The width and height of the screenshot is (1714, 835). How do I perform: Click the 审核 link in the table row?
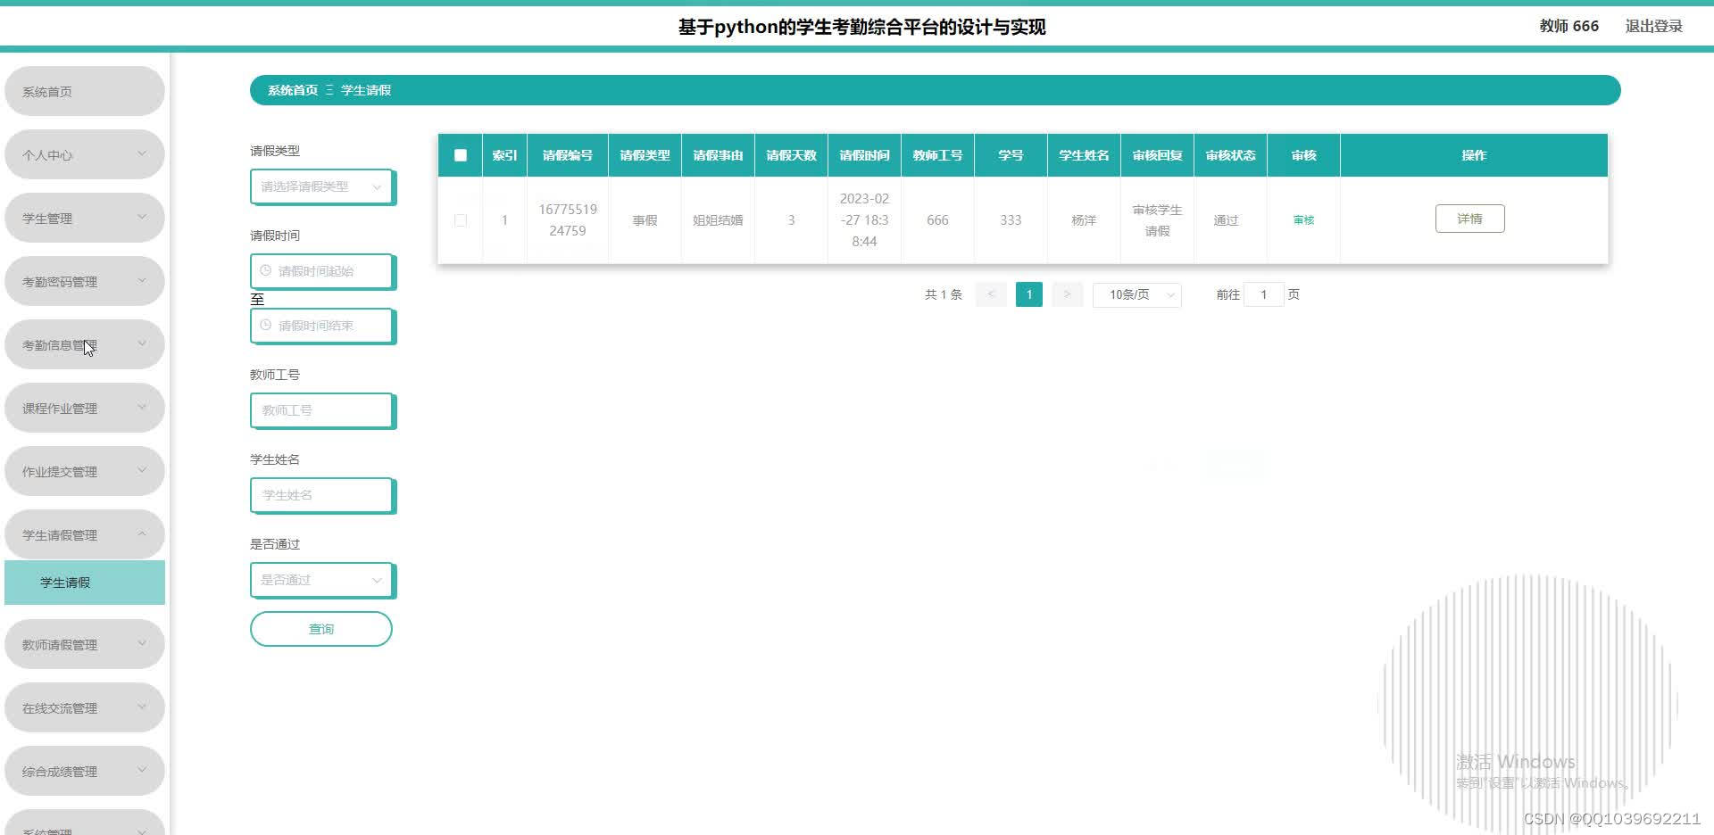point(1303,219)
